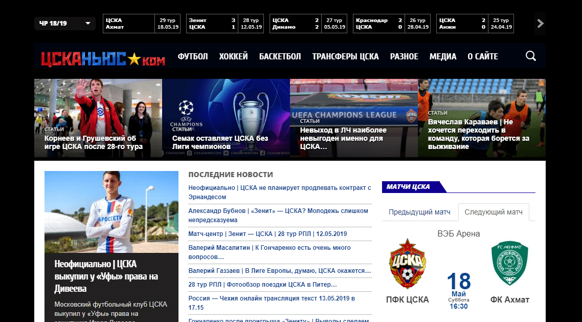Open the Дивеев rights headline article

[111, 276]
